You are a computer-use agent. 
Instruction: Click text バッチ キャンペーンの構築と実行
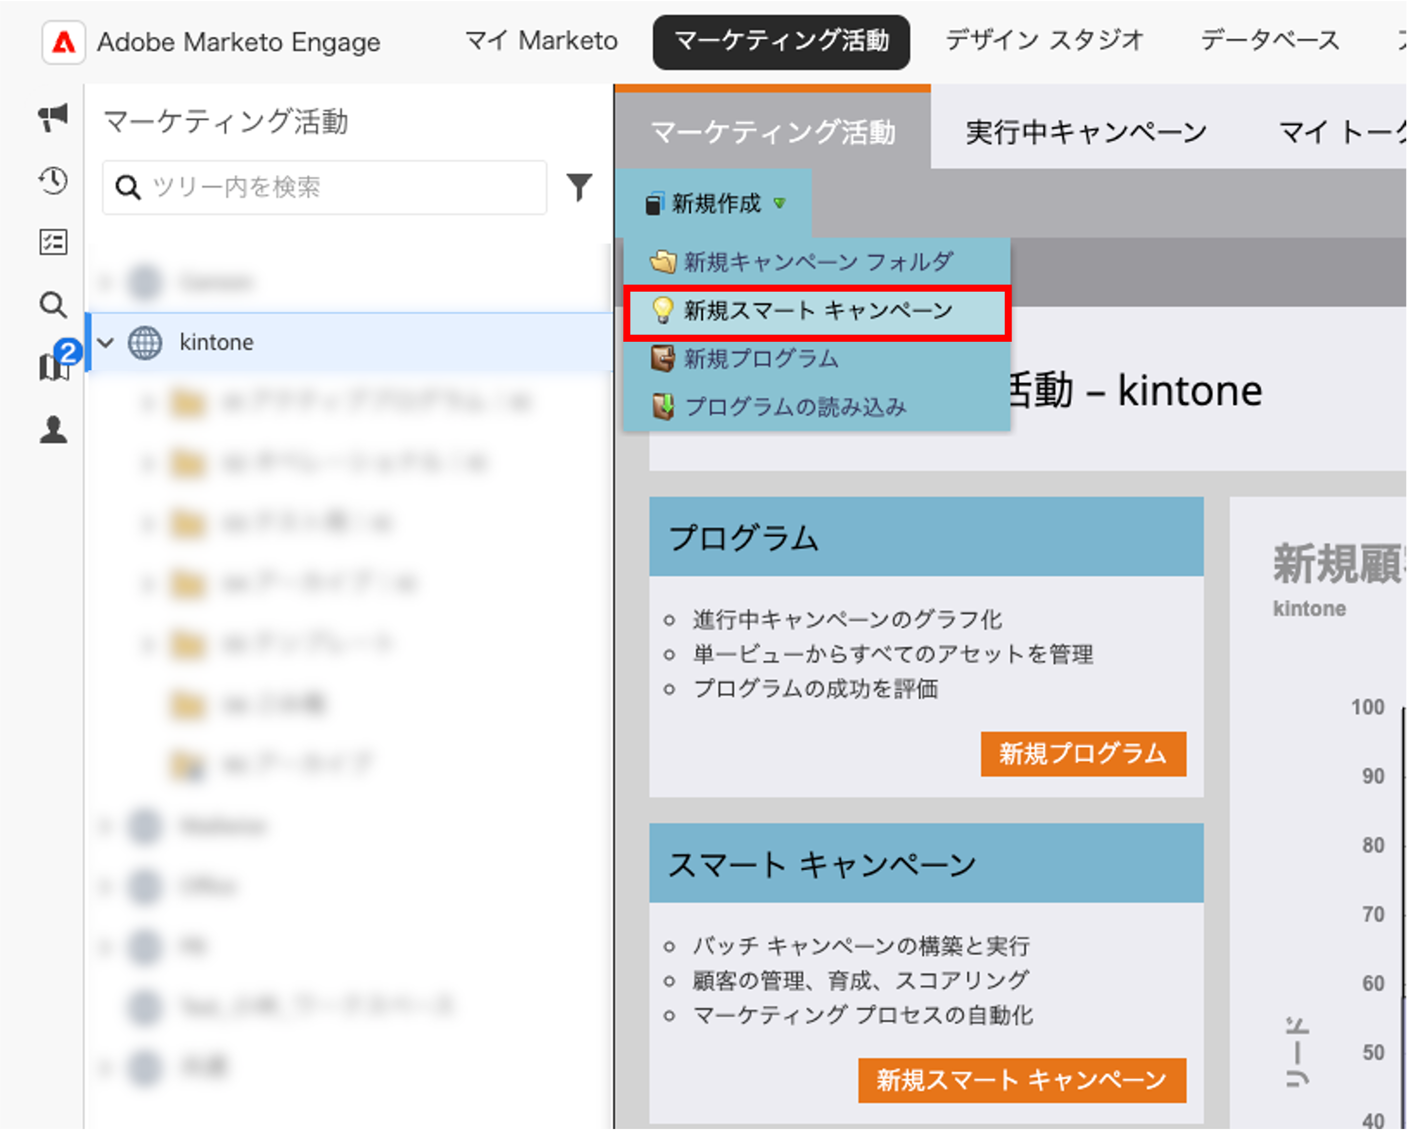[x=861, y=947]
